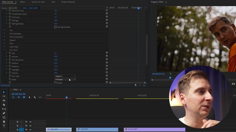Image resolution: width=236 pixels, height=132 pixels.
Task: Enable the Defringe Enabled checkbox
Action: [55, 27]
